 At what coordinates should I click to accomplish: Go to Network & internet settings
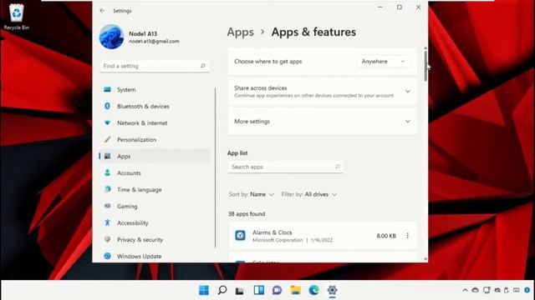tap(155, 122)
